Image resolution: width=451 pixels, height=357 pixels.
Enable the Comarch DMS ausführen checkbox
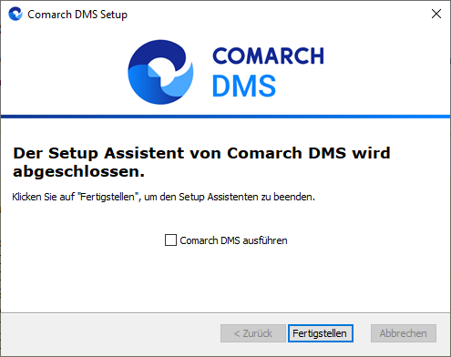(170, 240)
